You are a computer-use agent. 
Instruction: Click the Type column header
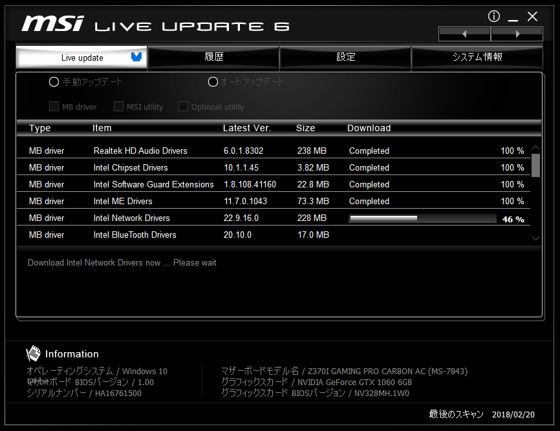pos(39,128)
